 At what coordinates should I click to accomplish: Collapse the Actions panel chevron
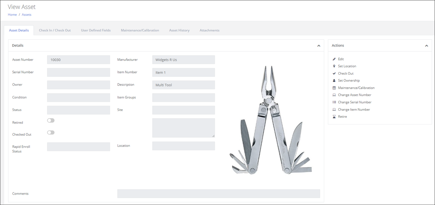(x=426, y=46)
